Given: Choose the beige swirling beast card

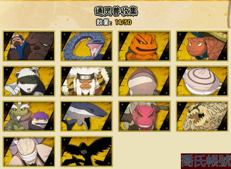Looking at the screenshot, I should point(202,116).
